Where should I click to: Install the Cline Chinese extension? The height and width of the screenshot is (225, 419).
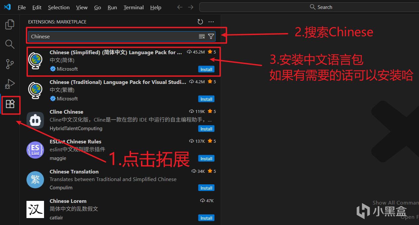point(206,129)
